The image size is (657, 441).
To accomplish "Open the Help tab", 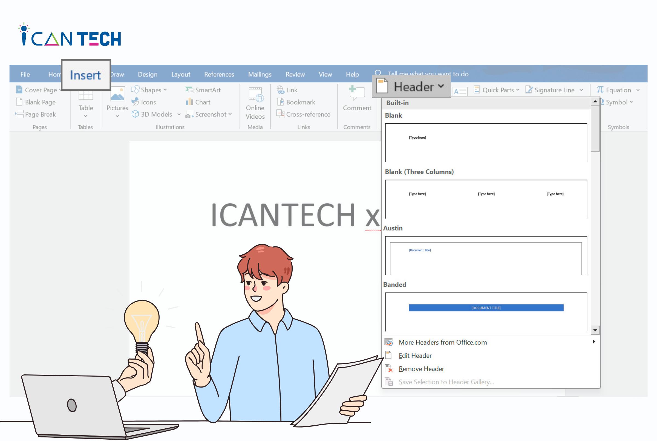I will click(352, 74).
